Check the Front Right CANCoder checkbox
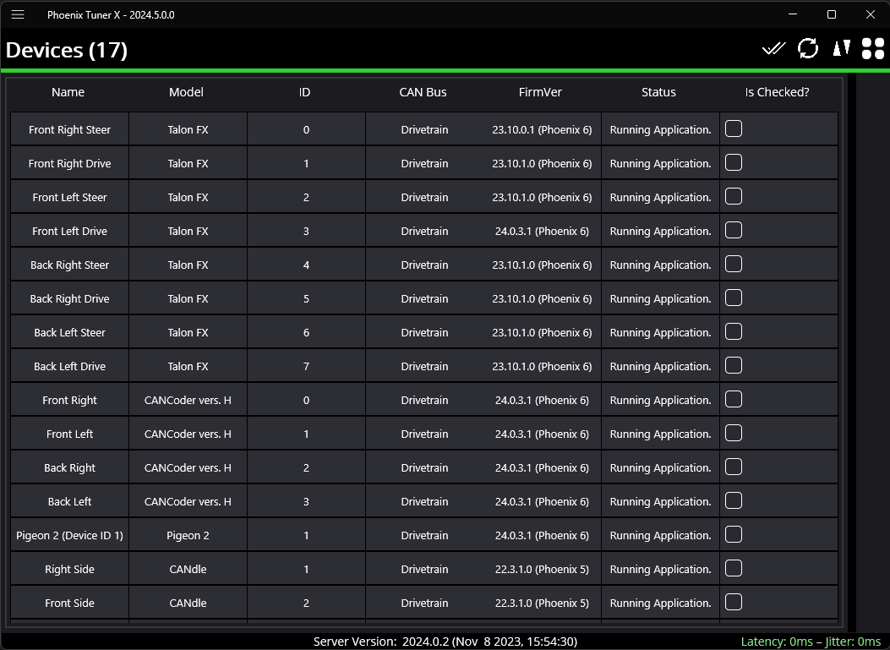 tap(734, 399)
